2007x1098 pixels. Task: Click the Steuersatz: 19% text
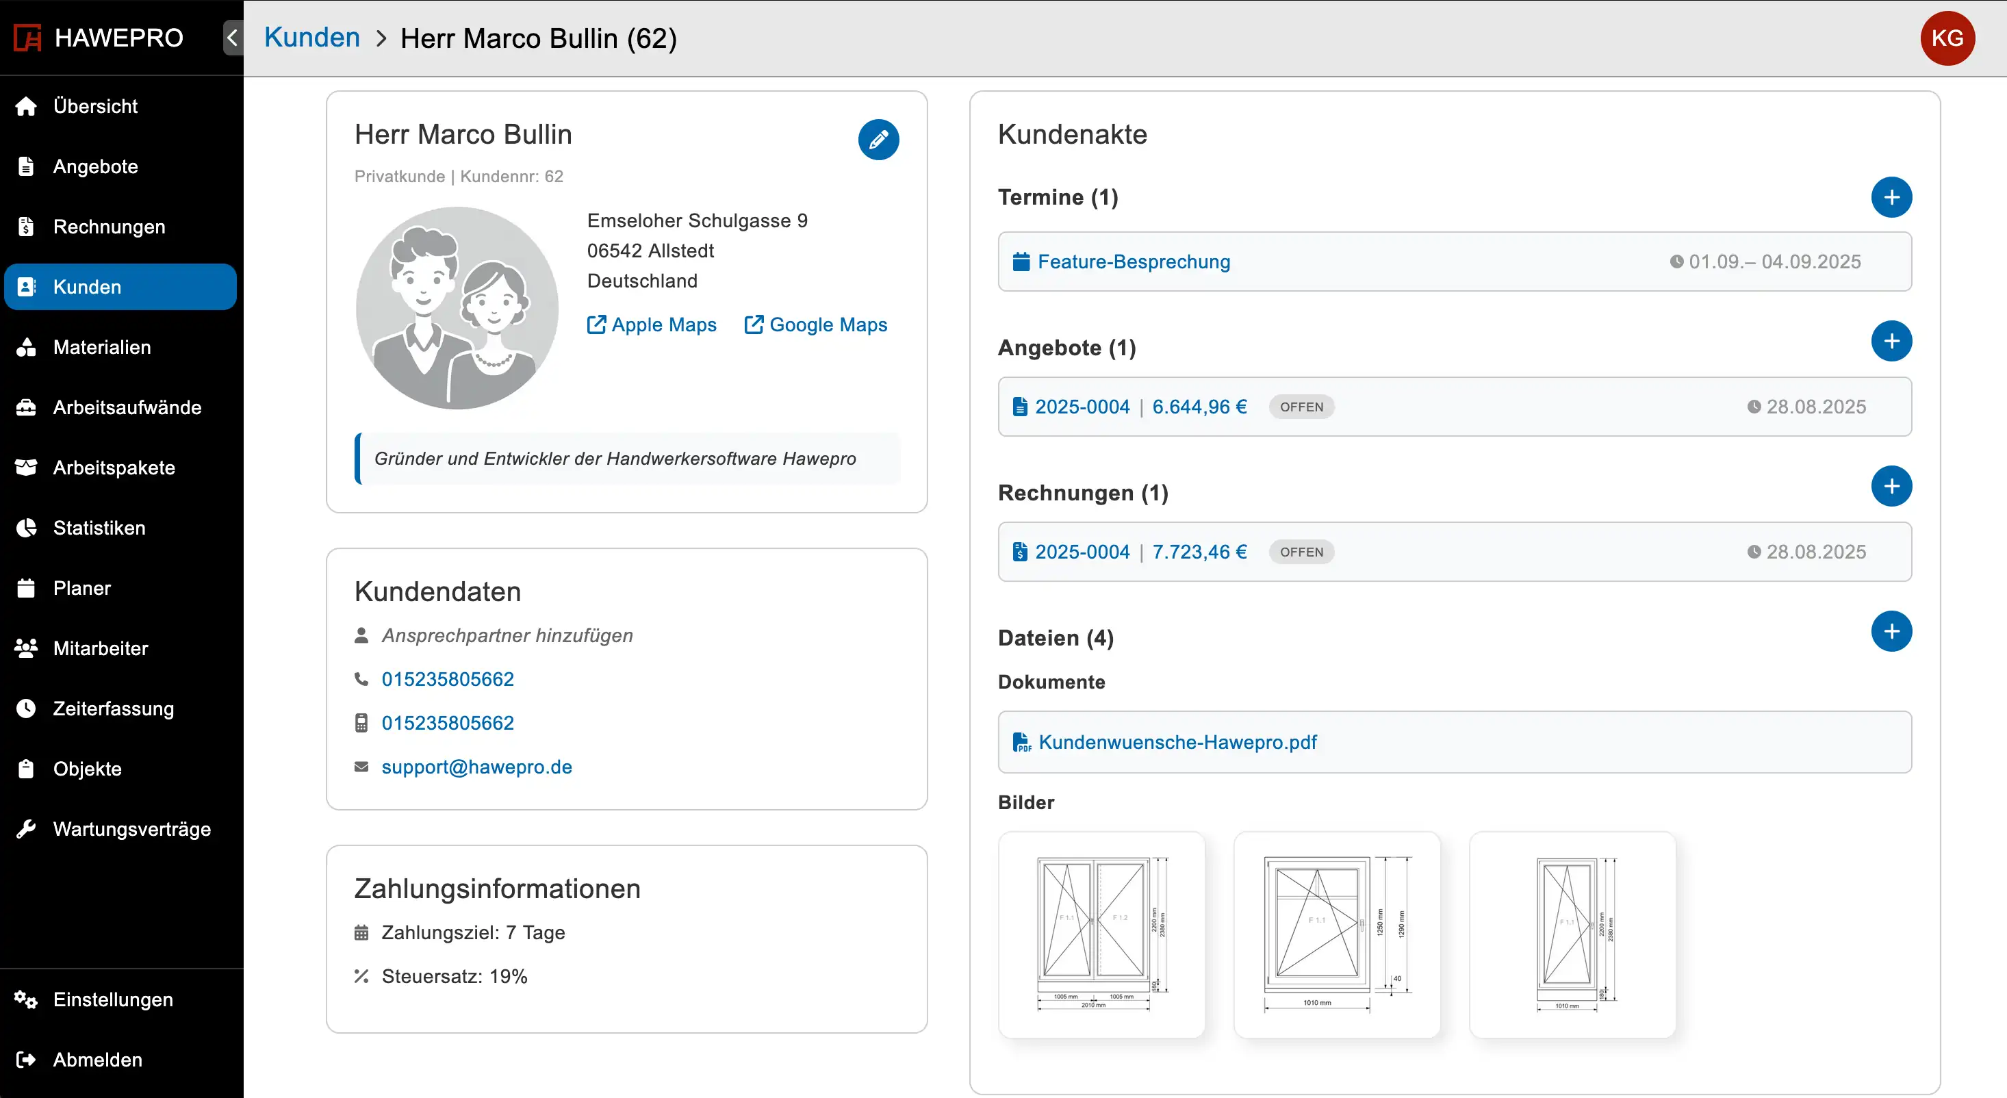pos(455,976)
